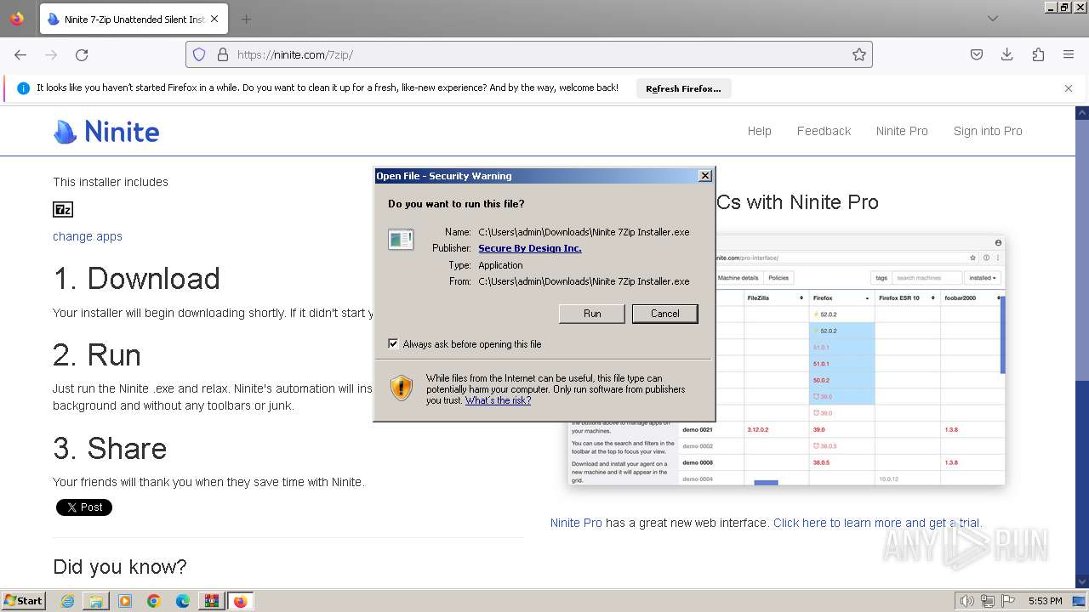1089x612 pixels.
Task: Open Ninite Pro in header navigation
Action: (x=902, y=131)
